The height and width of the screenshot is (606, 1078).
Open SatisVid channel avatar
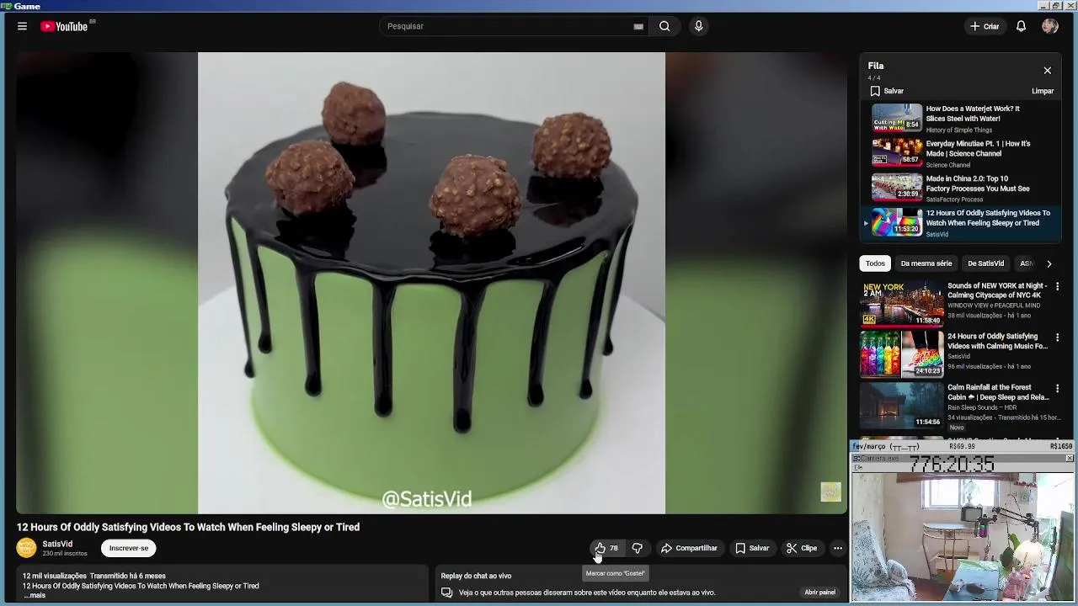pyautogui.click(x=27, y=548)
